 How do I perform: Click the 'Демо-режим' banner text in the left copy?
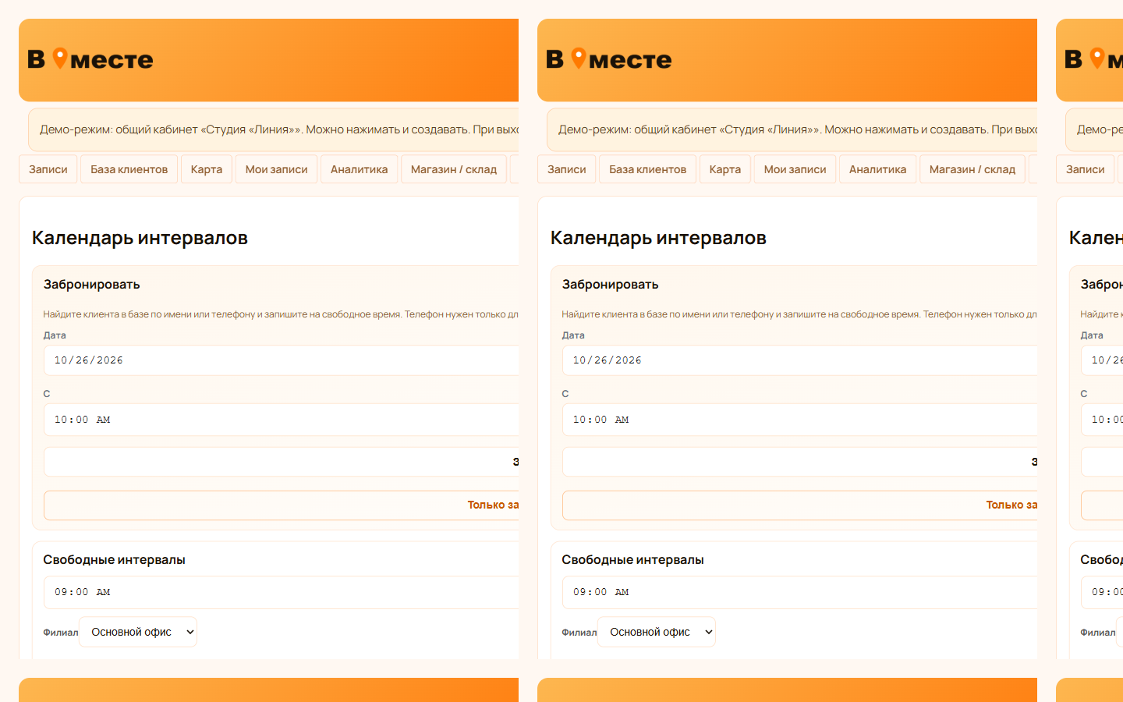tap(279, 129)
